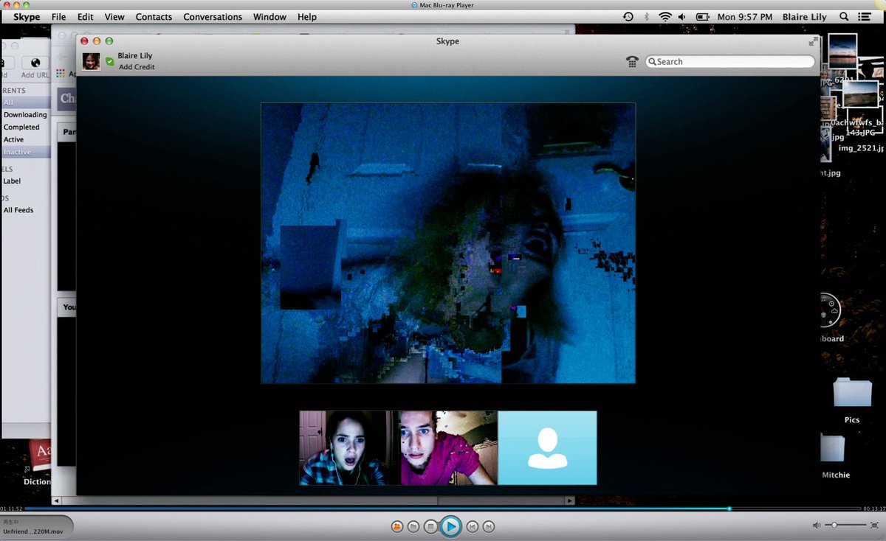Screen dimensions: 886x541
Task: Select the Inactive filter in torrent sidebar
Action: click(26, 152)
